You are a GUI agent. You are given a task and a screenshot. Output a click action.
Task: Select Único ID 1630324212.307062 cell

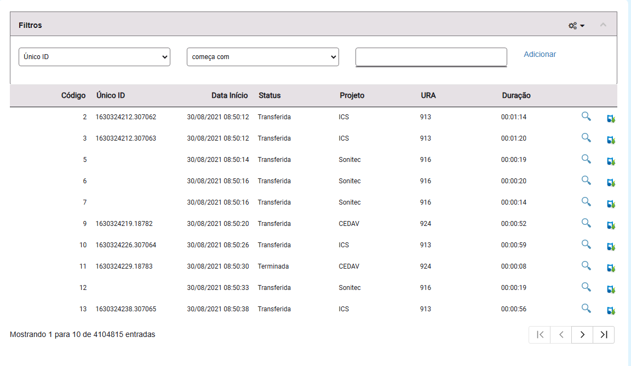126,117
